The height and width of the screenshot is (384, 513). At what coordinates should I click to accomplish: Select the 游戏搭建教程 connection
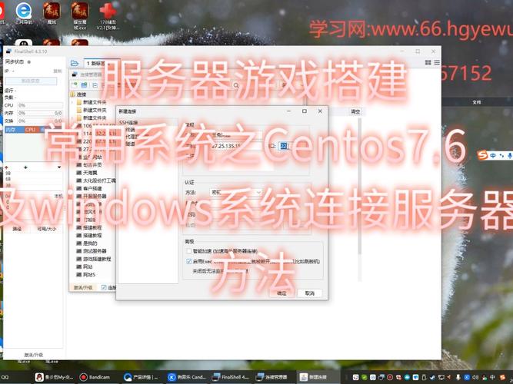[x=94, y=259]
